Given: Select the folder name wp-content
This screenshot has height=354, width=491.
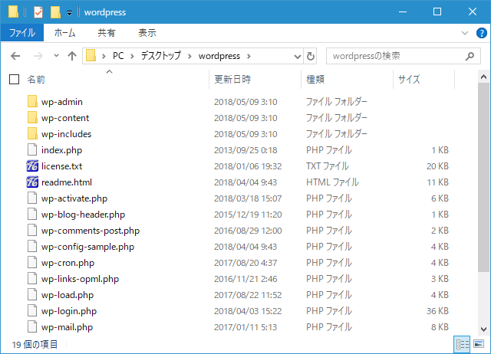Looking at the screenshot, I should (65, 118).
